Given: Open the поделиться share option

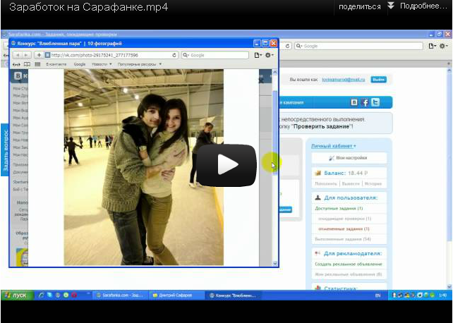Looking at the screenshot, I should coord(360,6).
